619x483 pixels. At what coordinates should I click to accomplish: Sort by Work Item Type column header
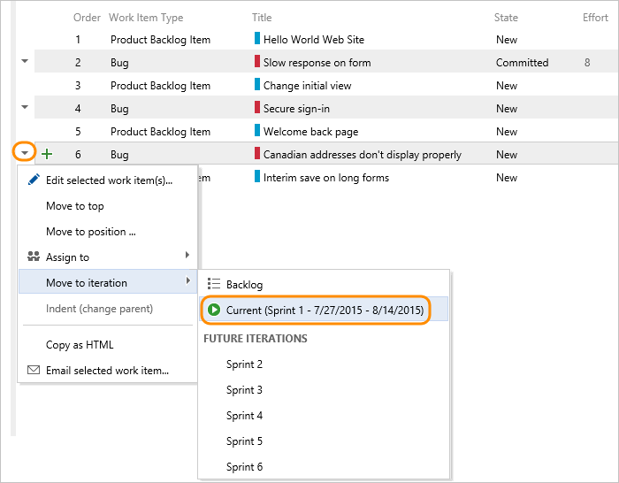coord(146,18)
